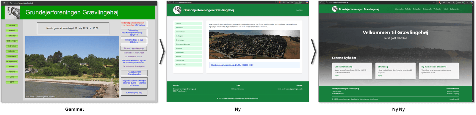Click Kontakt bestyrelsen in the Ny Ny footer

(338, 94)
